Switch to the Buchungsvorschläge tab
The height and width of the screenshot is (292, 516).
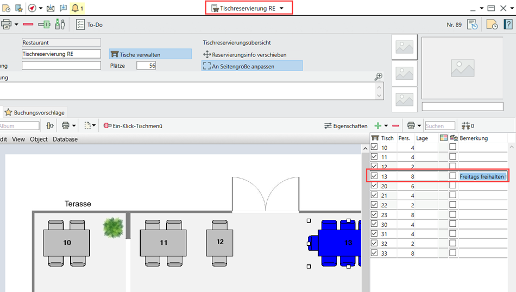(x=34, y=112)
